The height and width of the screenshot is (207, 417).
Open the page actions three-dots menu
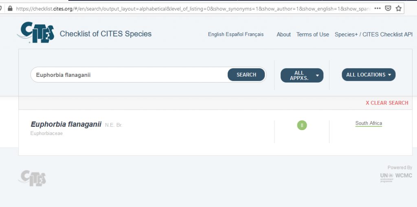click(x=377, y=9)
